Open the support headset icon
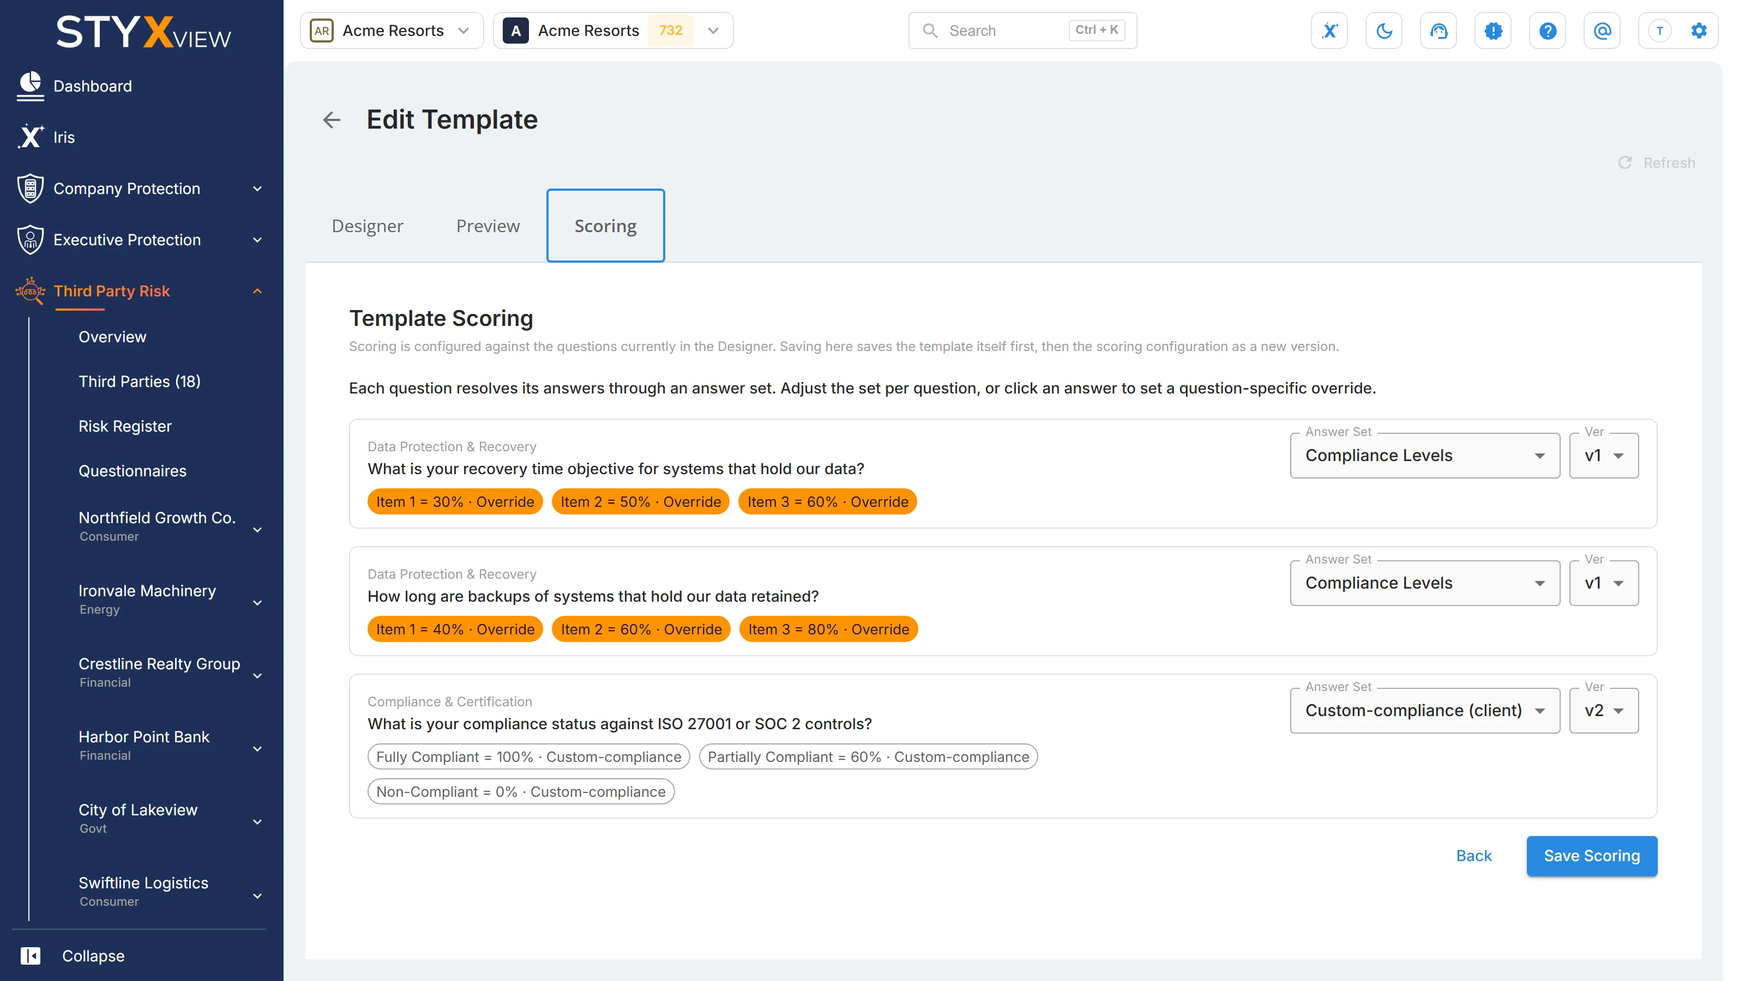Screen dimensions: 1745x981 [1438, 31]
